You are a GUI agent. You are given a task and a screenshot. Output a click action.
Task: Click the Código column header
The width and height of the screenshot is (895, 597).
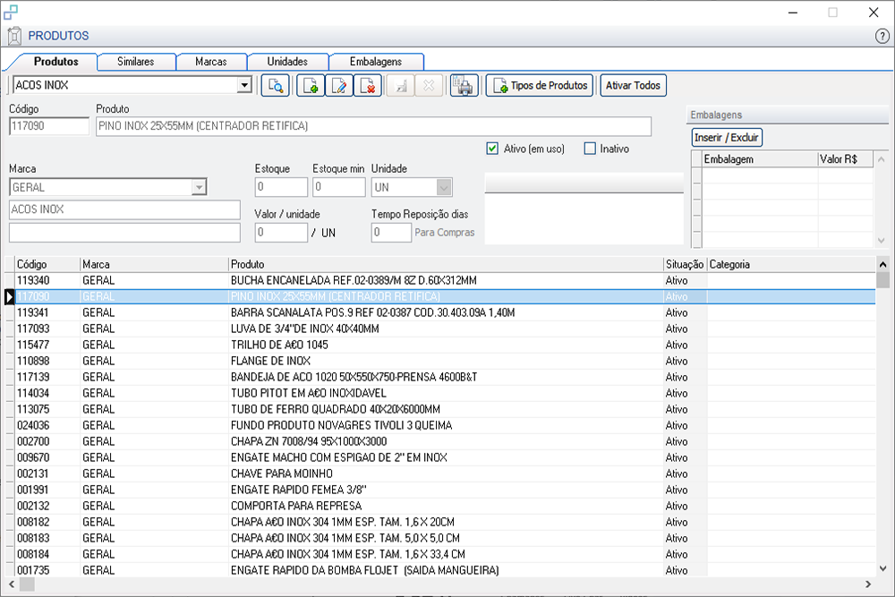(47, 264)
